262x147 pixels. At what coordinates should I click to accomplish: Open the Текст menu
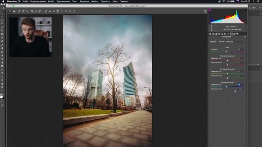pyautogui.click(x=75, y=1)
